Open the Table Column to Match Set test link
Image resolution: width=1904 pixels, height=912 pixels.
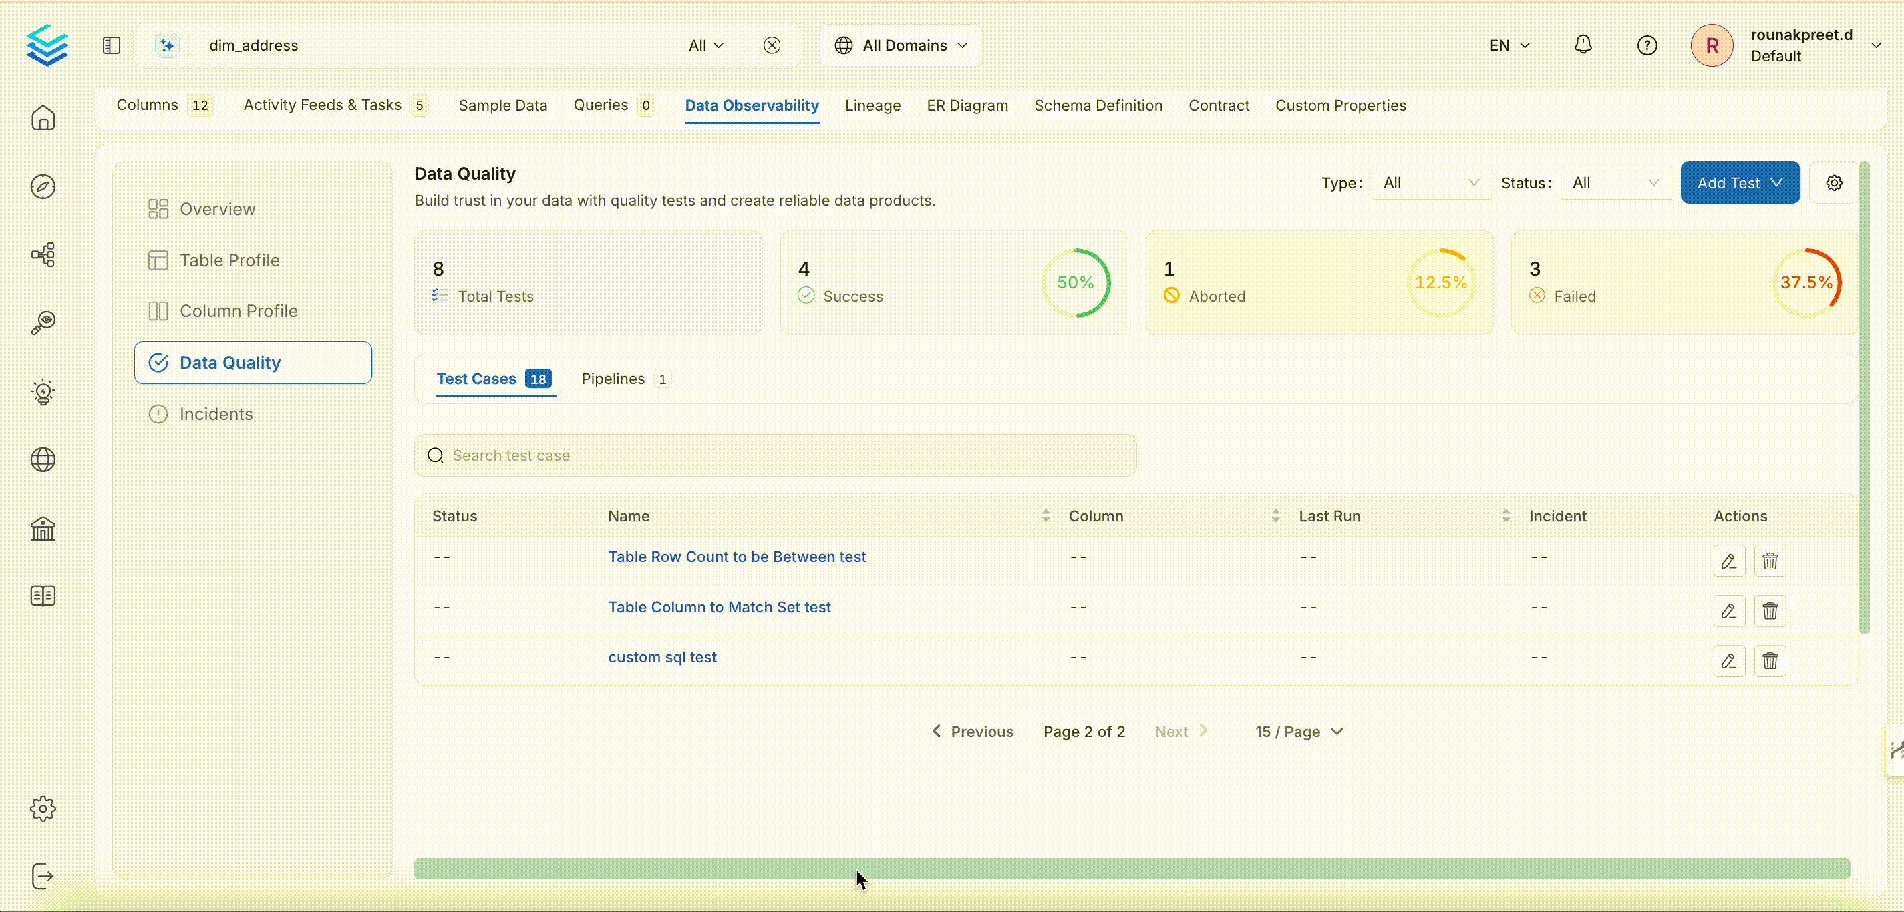point(718,607)
